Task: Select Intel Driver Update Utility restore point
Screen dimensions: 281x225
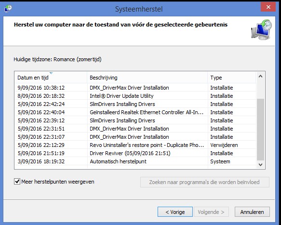Action: point(135,96)
